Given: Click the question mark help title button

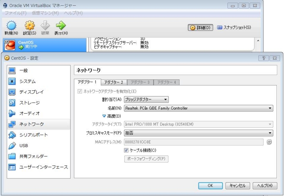Looking at the screenshot, I should pos(264,58).
